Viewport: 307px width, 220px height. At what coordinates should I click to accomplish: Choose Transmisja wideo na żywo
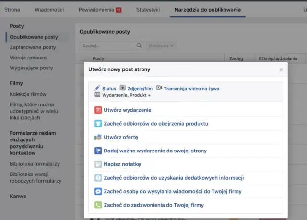coord(191,89)
